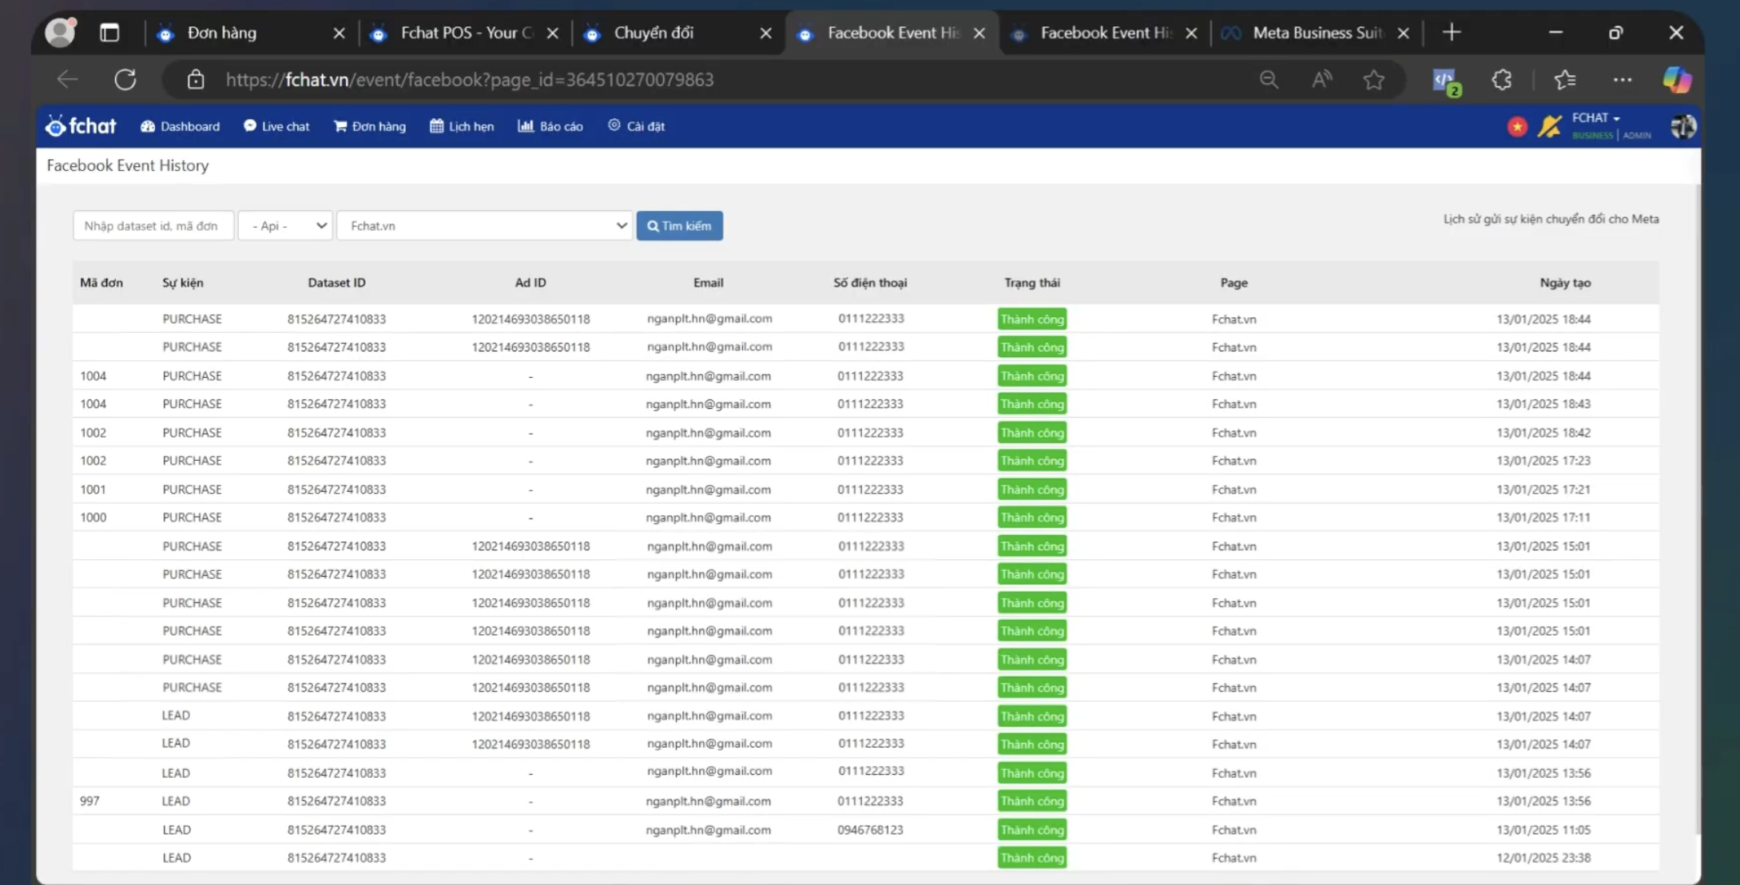Click the browser zoom magnifier icon
Viewport: 1740px width, 885px height.
[1269, 80]
